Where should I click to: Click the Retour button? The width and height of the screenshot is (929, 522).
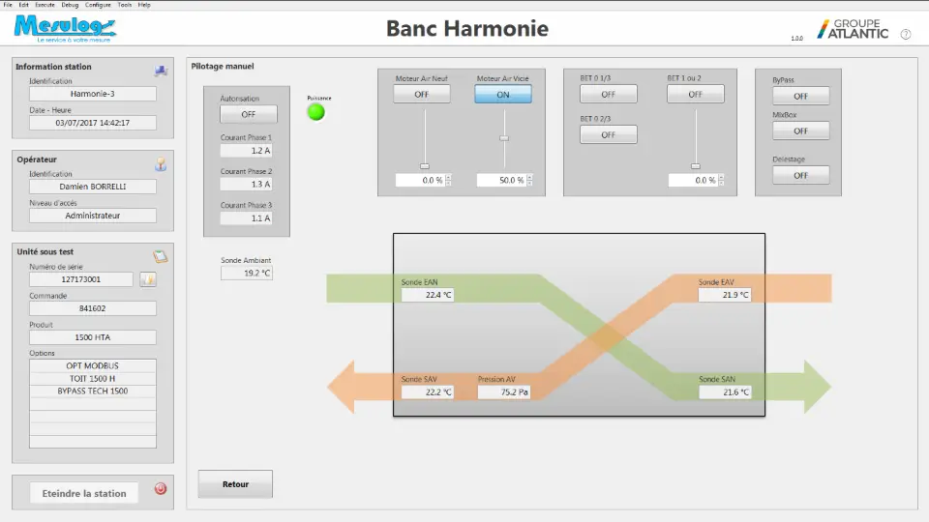pyautogui.click(x=235, y=484)
